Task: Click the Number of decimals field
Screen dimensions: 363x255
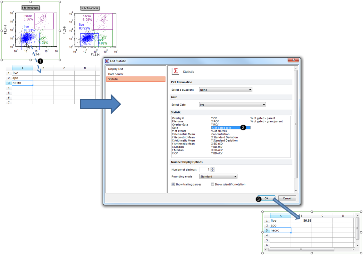Action: pyautogui.click(x=205, y=169)
